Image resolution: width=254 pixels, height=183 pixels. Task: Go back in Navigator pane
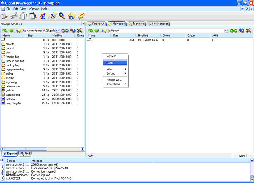[91, 31]
